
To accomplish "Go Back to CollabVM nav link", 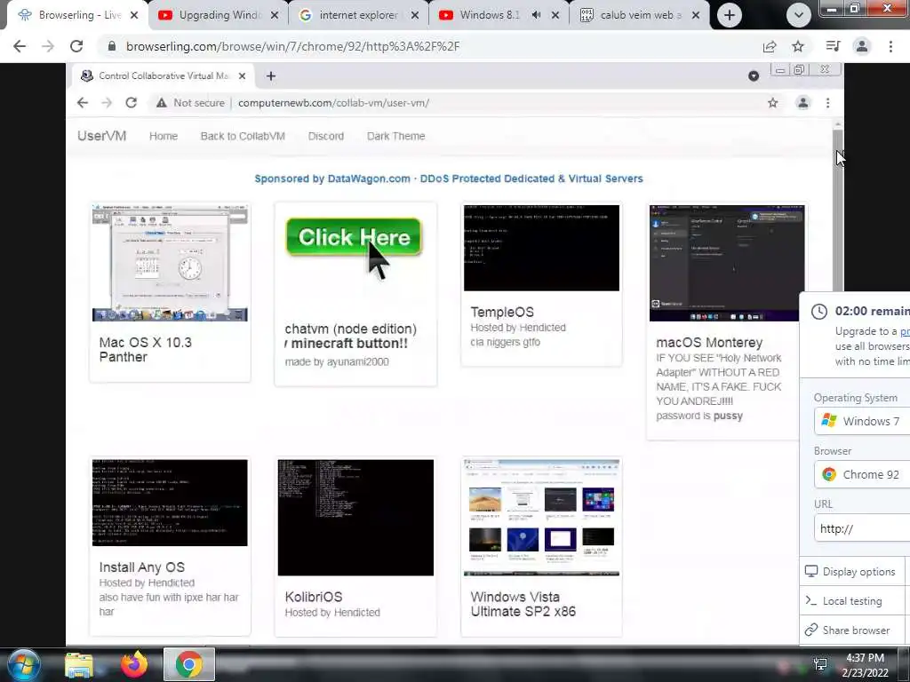I will [x=243, y=136].
